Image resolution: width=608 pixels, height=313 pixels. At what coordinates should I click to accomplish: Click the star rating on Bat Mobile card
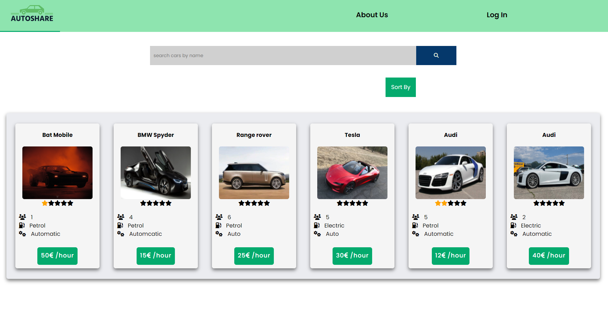coord(57,203)
